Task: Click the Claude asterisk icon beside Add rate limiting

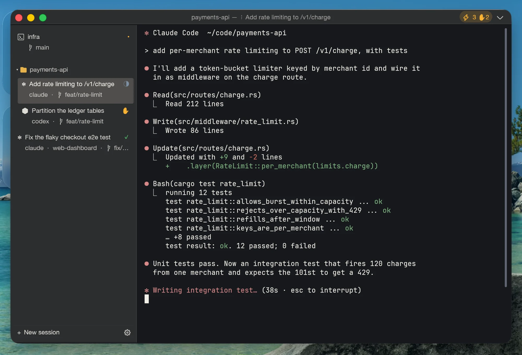Action: [x=24, y=84]
